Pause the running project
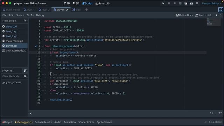The image size is (224, 126). pos(169,3)
